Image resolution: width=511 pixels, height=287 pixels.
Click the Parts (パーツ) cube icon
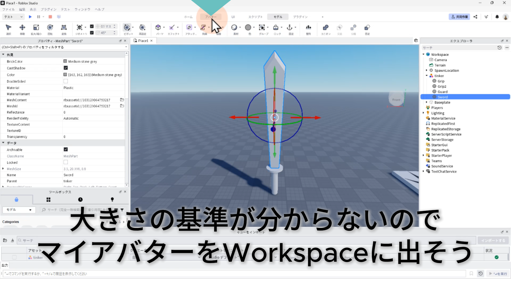[x=158, y=28]
